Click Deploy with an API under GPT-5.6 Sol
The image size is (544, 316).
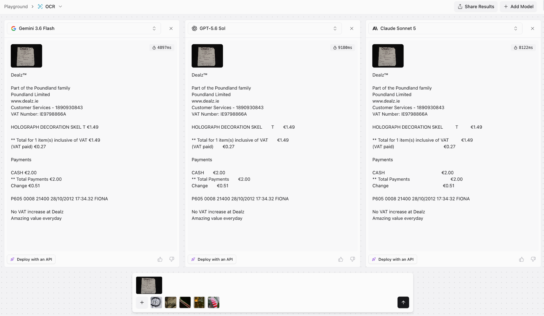(212, 259)
